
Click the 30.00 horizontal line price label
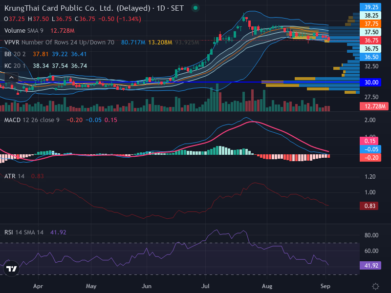[370, 83]
